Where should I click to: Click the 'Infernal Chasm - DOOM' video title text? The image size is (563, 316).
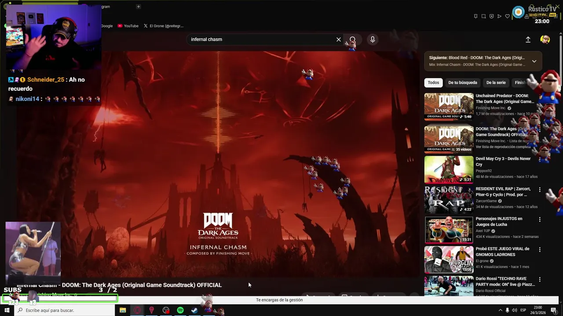click(x=119, y=285)
